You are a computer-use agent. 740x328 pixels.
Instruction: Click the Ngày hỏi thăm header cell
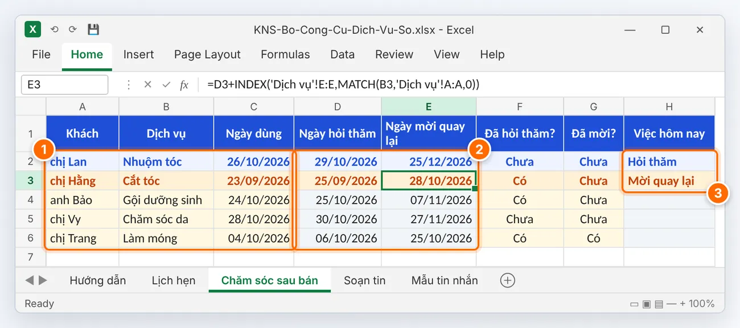338,133
